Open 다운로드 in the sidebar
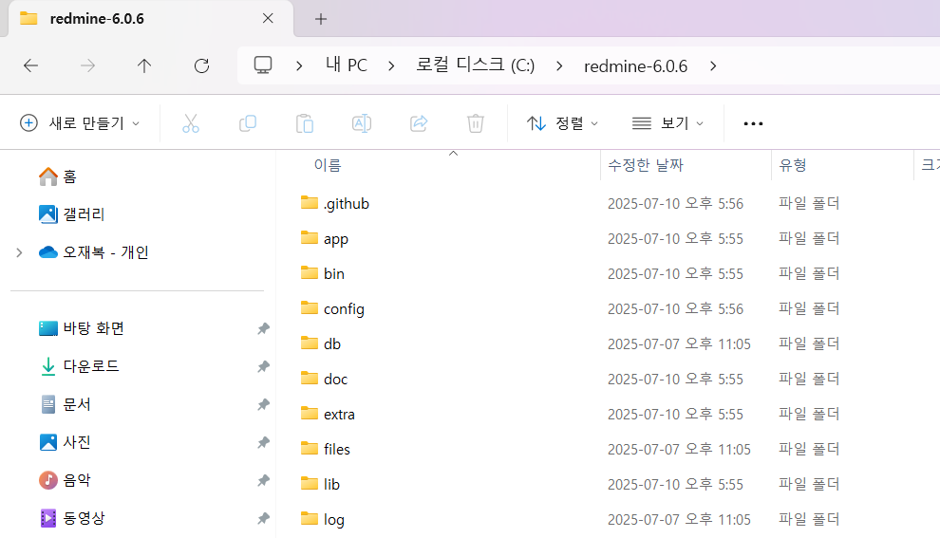The width and height of the screenshot is (940, 538). (x=91, y=366)
